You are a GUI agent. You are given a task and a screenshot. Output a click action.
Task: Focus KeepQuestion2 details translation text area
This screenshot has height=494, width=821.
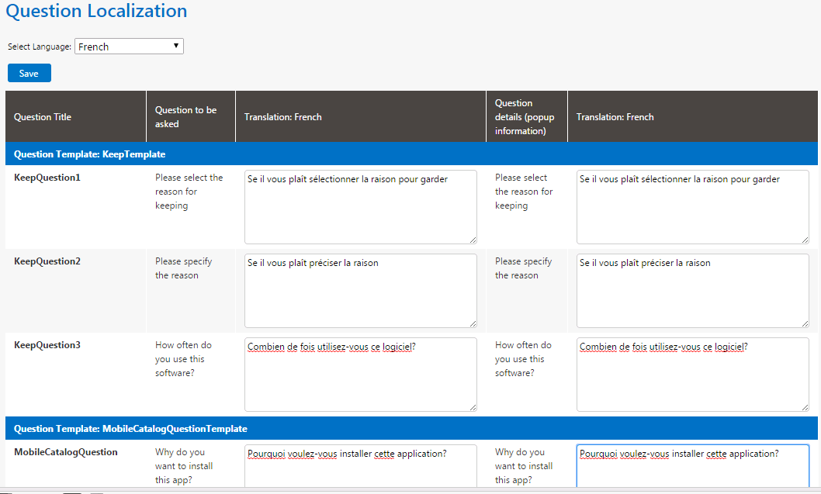click(x=692, y=291)
